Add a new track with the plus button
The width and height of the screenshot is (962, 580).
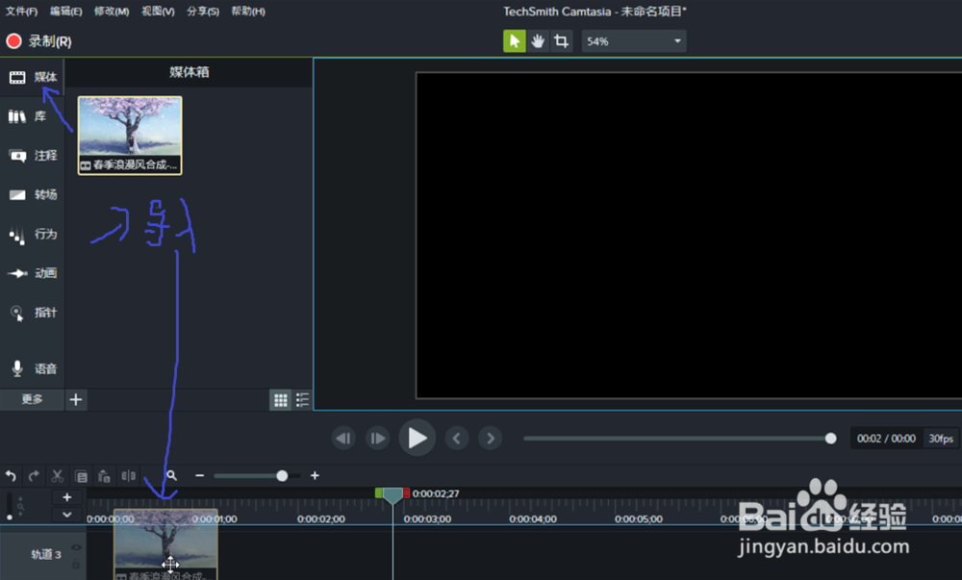click(67, 496)
